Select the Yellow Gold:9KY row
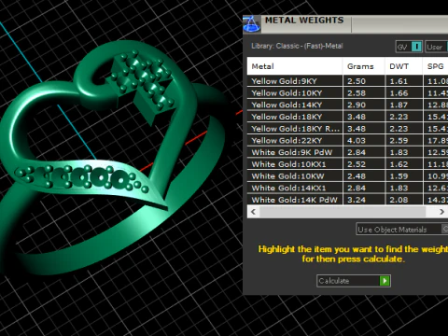This screenshot has width=448, height=336. click(347, 81)
